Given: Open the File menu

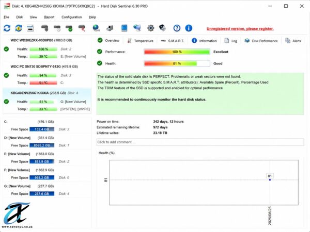Looking at the screenshot, I should coord(7,17).
